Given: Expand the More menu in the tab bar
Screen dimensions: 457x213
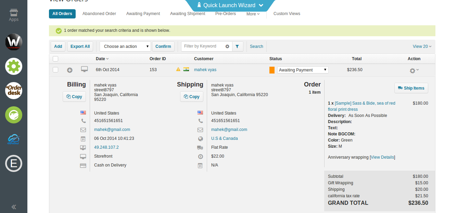Looking at the screenshot, I should [253, 14].
